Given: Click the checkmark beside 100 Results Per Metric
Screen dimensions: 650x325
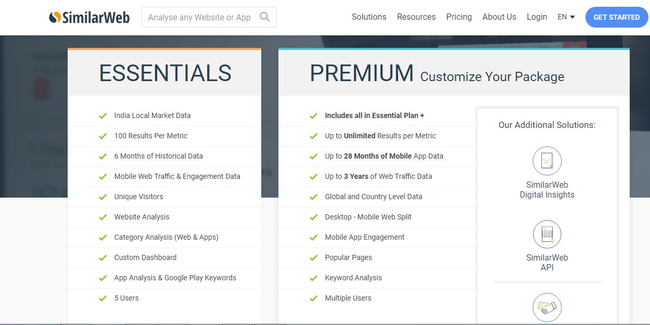Looking at the screenshot, I should click(103, 136).
